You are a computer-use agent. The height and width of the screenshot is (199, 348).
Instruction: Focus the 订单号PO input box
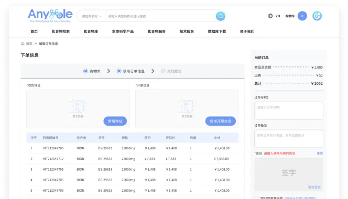pos(289,110)
